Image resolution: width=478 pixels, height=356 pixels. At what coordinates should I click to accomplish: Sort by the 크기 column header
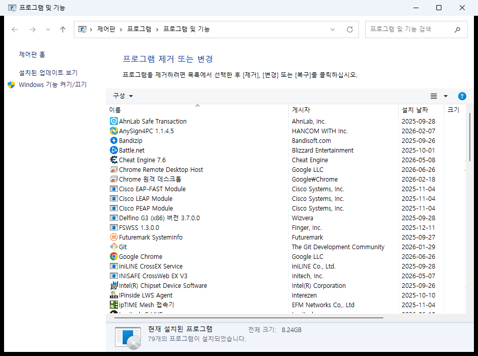point(455,110)
